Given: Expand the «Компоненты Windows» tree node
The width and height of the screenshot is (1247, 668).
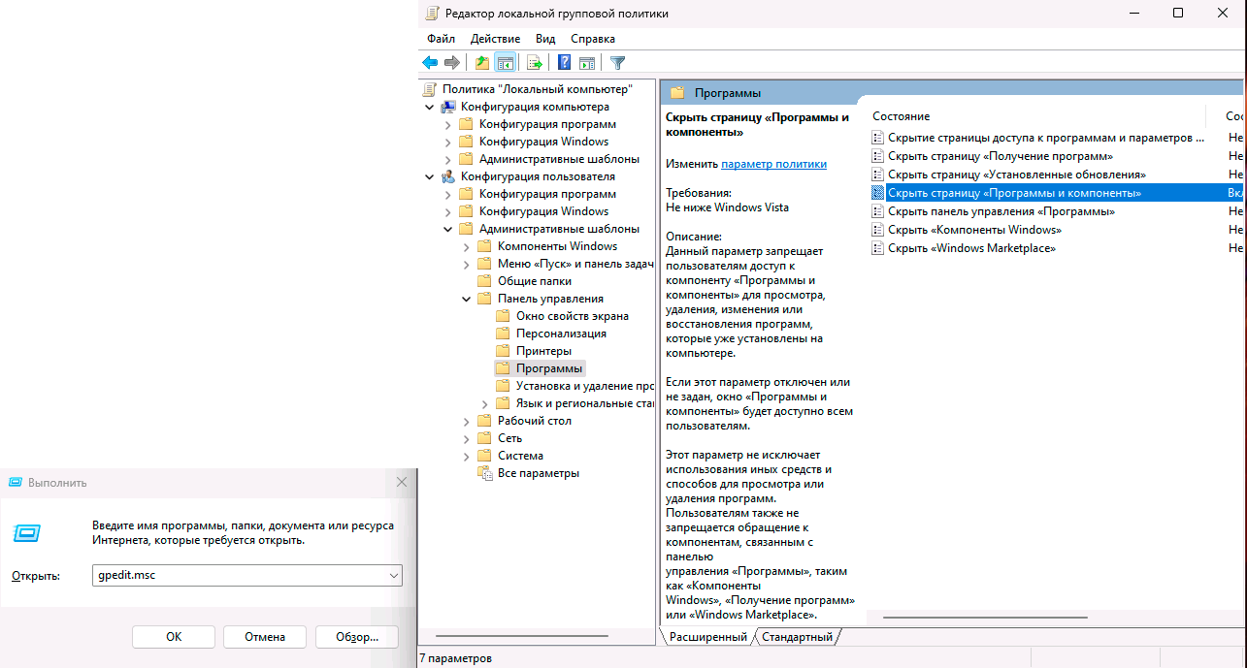Looking at the screenshot, I should tap(466, 246).
